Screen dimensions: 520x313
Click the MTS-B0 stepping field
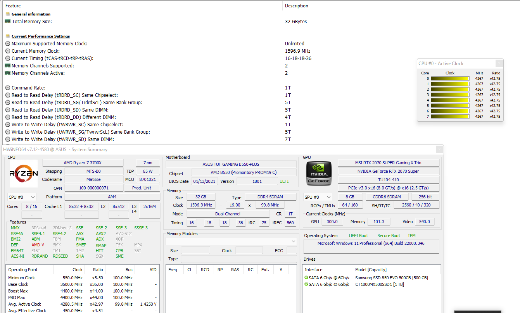pyautogui.click(x=93, y=171)
